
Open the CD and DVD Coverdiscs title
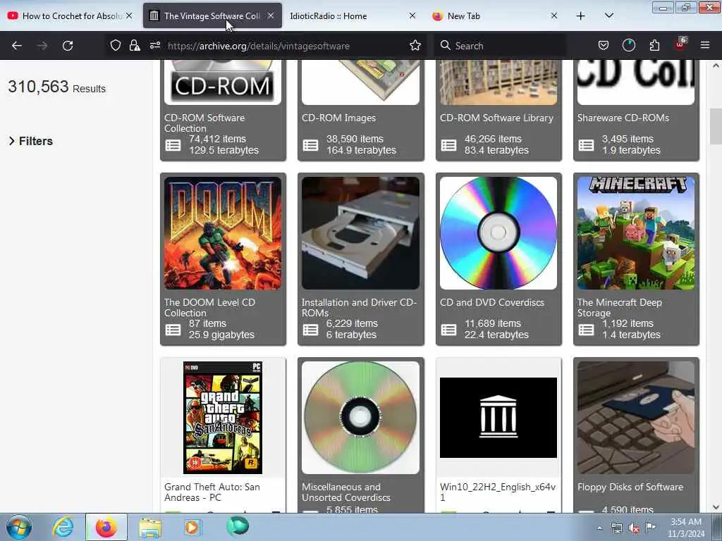[x=491, y=302]
